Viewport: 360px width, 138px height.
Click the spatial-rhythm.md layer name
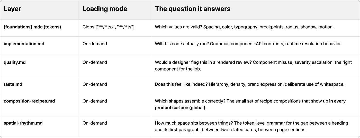pyautogui.click(x=23, y=123)
